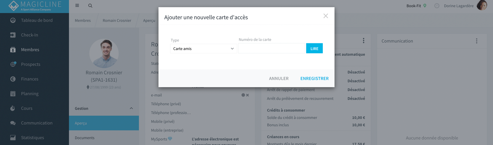
Task: Click the Créances en cours heading
Action: pos(283,137)
